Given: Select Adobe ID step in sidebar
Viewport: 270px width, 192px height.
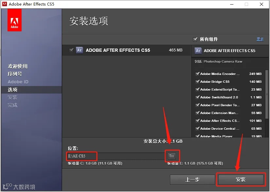Looking at the screenshot, I should pos(18,82).
